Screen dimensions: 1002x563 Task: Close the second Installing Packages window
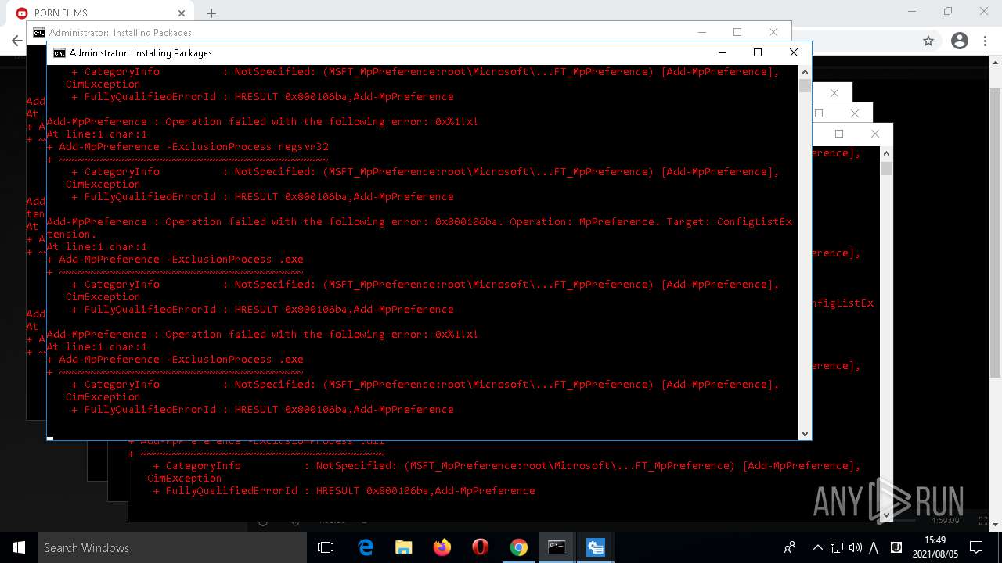(x=773, y=32)
